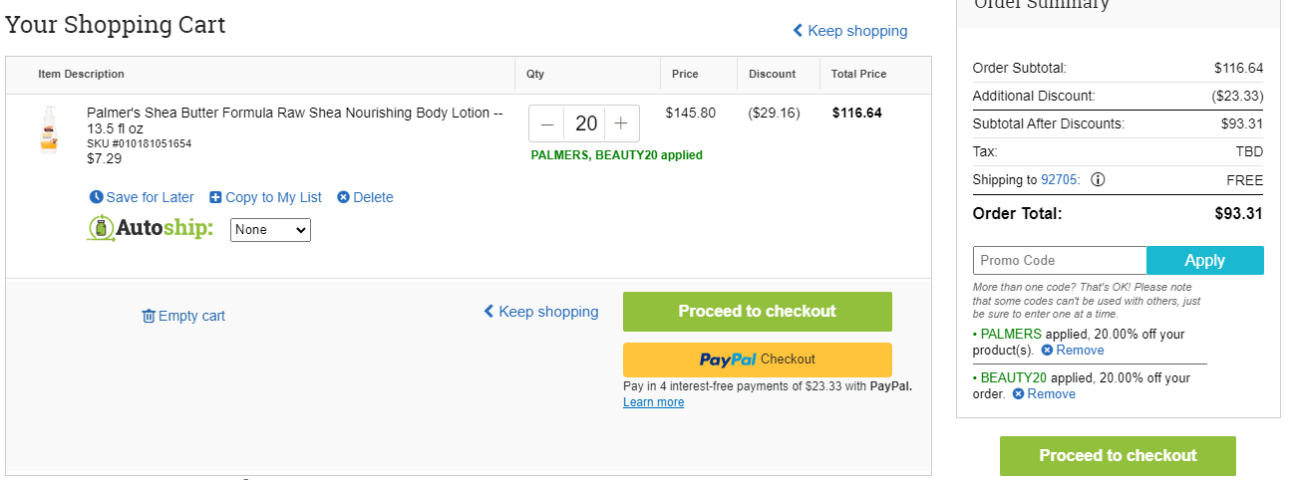Click the Delete item x icon
Viewport: 1297px width, 480px height.
coord(343,197)
